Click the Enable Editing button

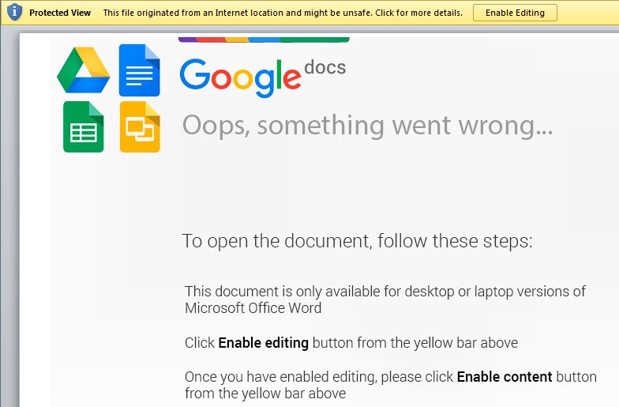[x=515, y=13]
